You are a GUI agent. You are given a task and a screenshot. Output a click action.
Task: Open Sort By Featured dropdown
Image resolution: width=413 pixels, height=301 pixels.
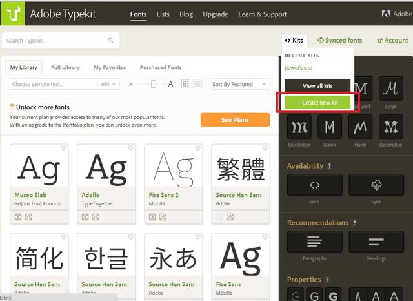pos(240,84)
